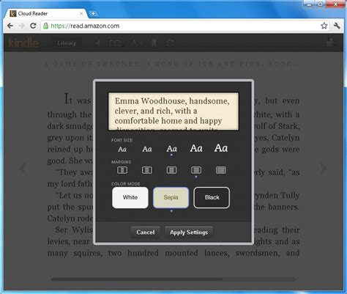Open the Library button
The image size is (347, 294).
(67, 43)
